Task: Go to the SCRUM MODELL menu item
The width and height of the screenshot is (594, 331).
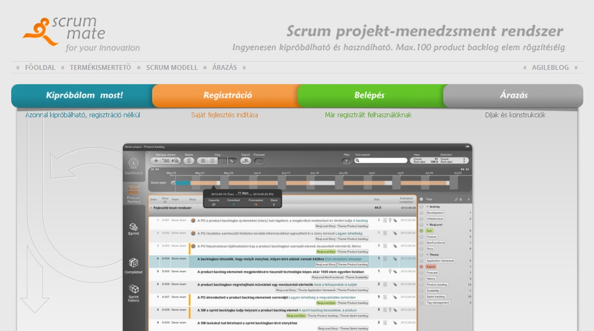Action: [172, 68]
